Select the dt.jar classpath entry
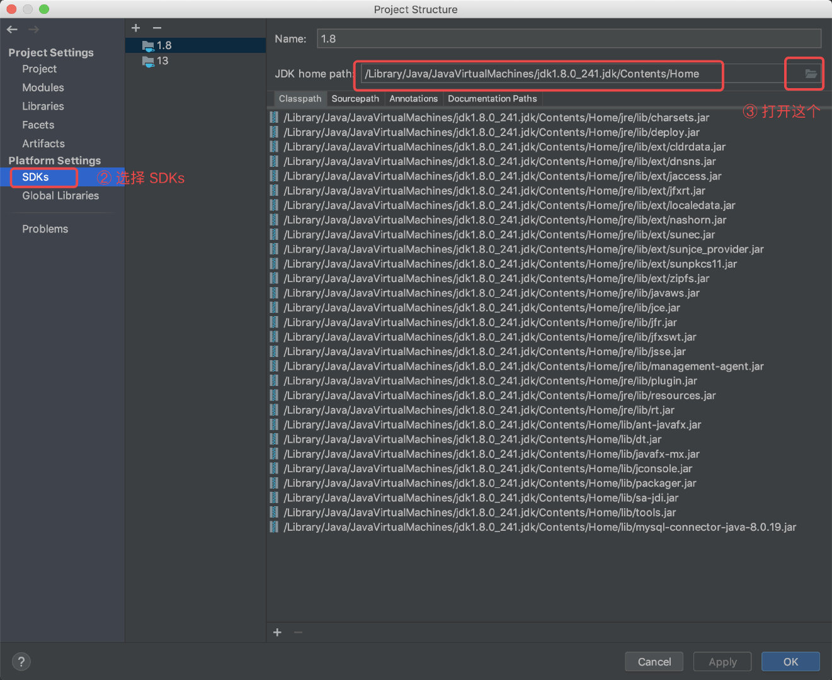Image resolution: width=832 pixels, height=680 pixels. [472, 439]
